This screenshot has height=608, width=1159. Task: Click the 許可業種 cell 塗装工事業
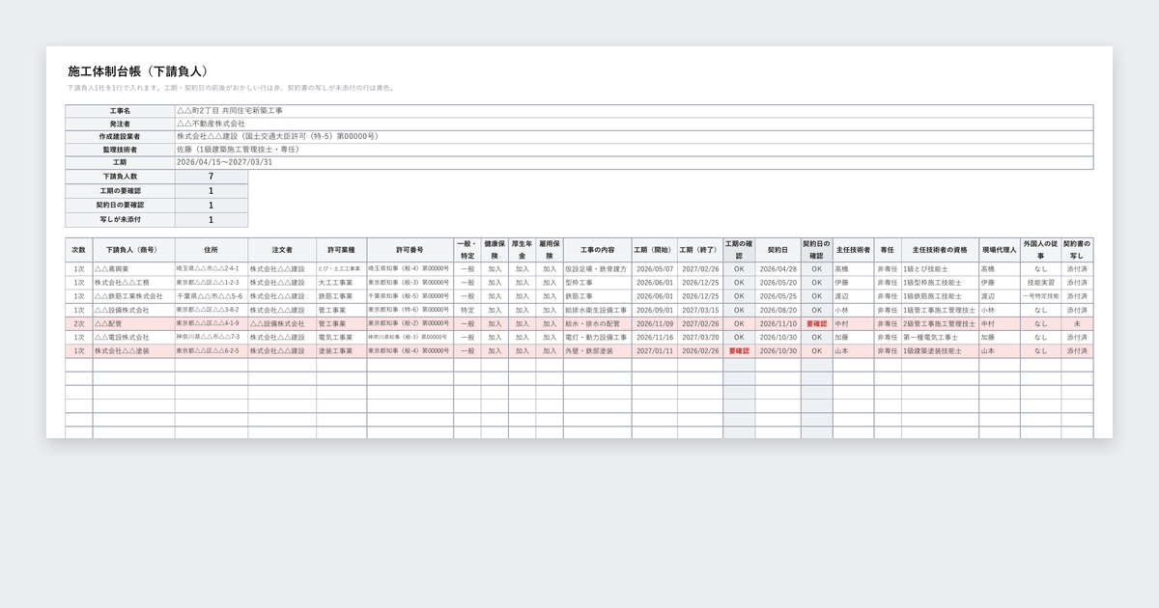341,351
